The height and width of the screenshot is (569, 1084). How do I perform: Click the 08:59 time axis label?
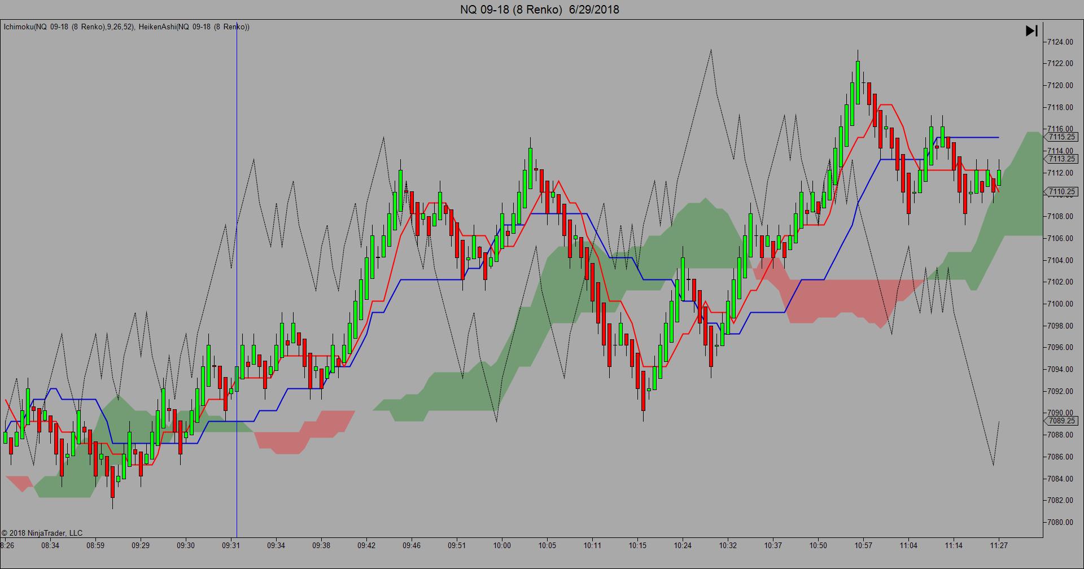(x=95, y=545)
